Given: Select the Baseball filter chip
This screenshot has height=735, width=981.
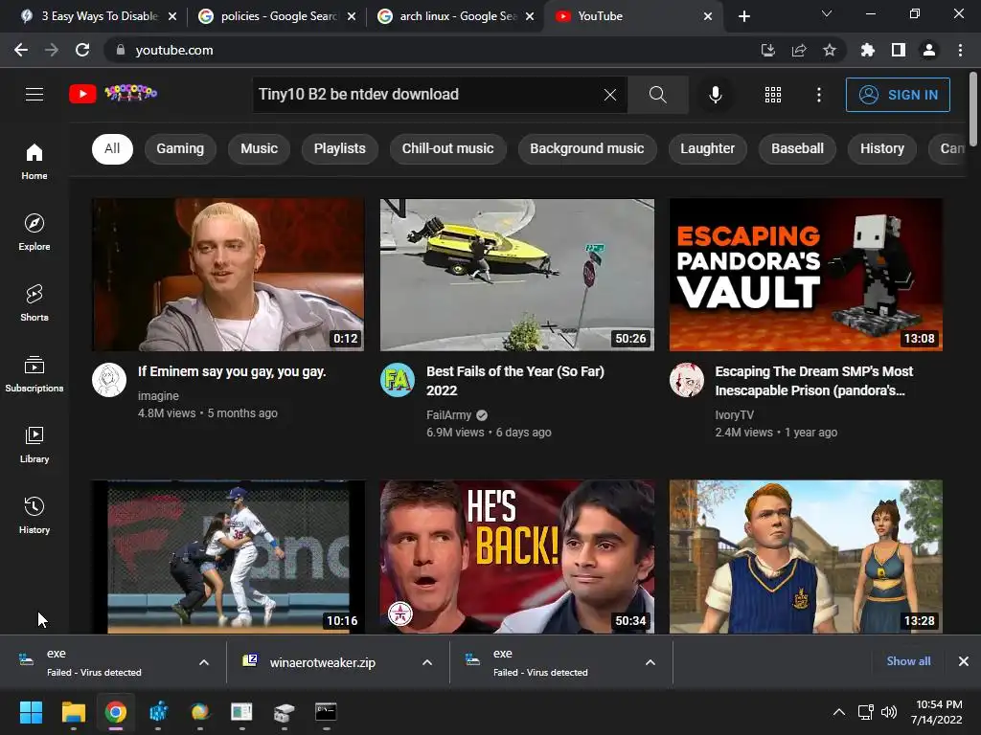Looking at the screenshot, I should [797, 148].
